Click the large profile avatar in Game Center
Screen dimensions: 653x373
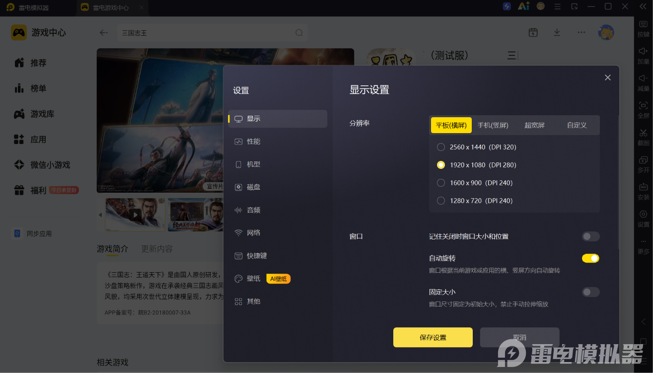606,32
